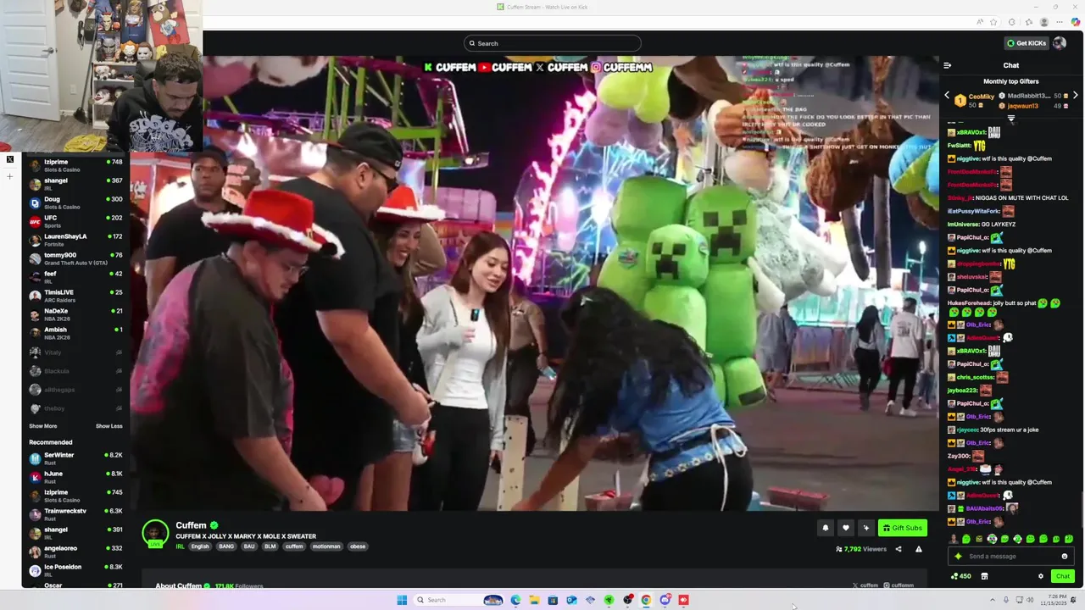Open Outlook from taskbar
1085x610 pixels.
571,600
